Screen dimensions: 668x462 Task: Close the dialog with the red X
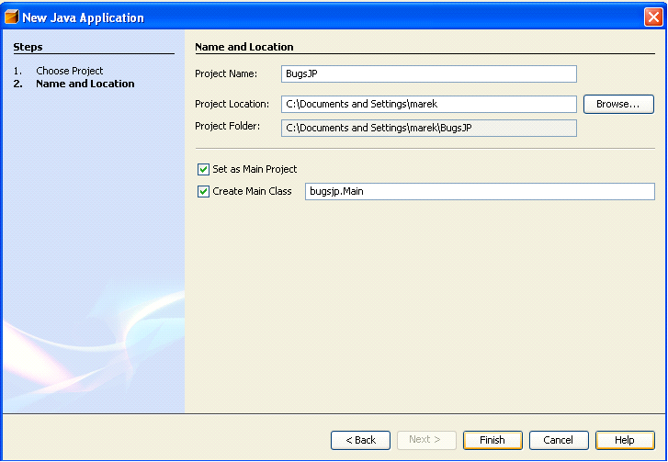coord(653,17)
